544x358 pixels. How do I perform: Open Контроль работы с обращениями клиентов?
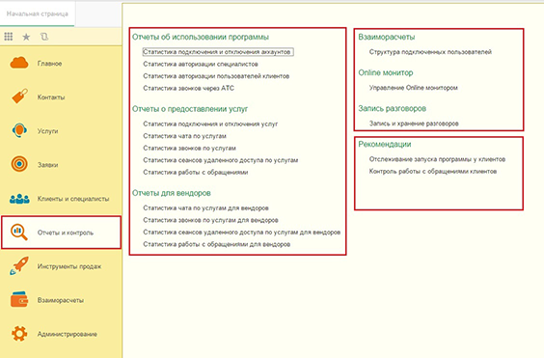tap(433, 172)
